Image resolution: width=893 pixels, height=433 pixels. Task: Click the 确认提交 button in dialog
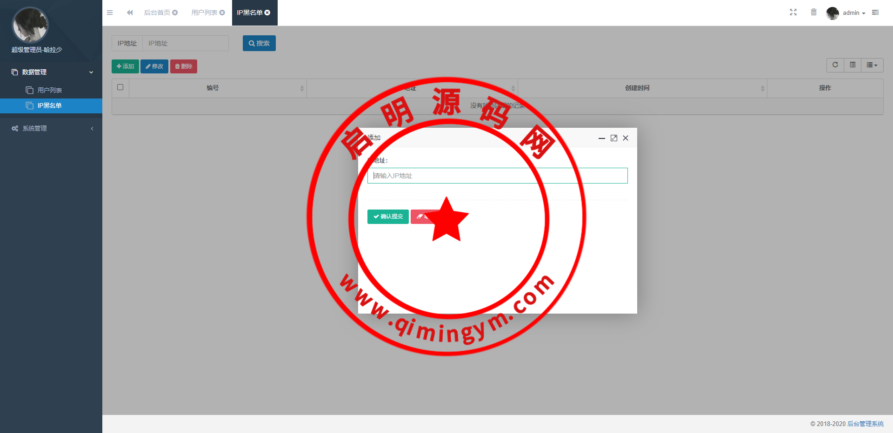388,216
